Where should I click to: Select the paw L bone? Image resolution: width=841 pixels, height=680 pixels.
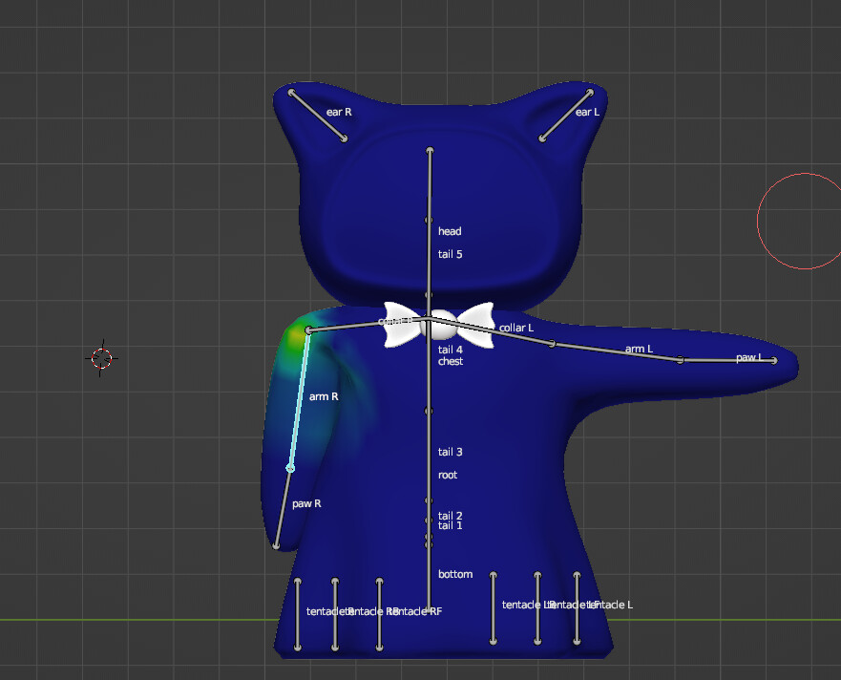727,361
